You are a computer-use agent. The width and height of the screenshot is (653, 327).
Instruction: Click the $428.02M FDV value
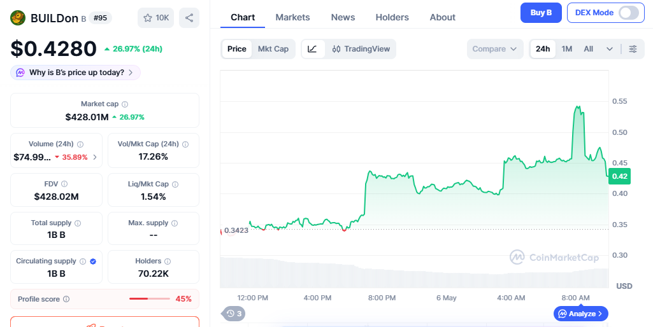[x=56, y=197]
